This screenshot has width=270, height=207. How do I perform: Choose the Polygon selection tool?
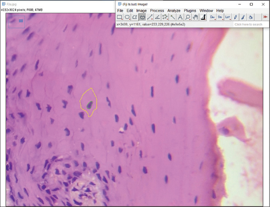(135, 17)
